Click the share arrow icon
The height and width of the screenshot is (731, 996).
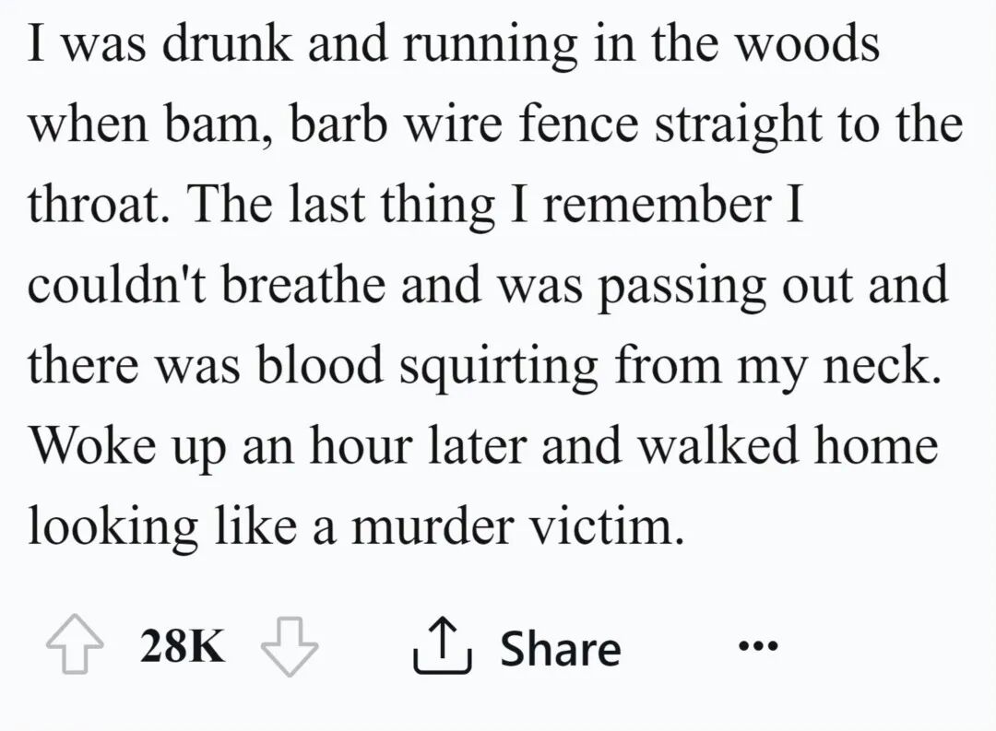click(x=445, y=647)
